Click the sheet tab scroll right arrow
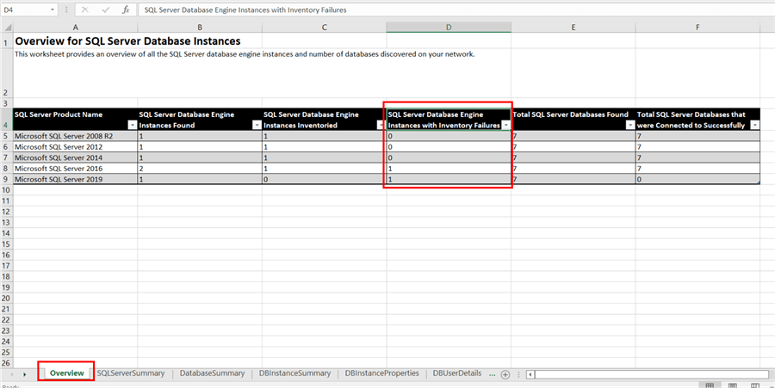Screen dimensions: 775x388 coord(24,375)
